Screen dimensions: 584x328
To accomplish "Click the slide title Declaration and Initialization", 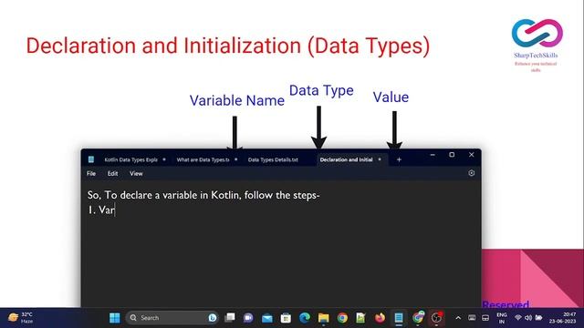I will pos(228,46).
